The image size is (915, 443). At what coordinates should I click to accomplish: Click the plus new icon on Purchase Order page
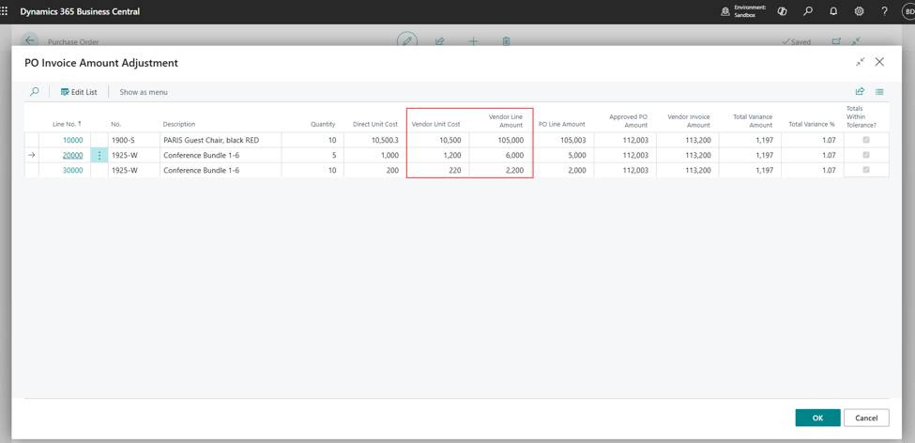click(473, 41)
